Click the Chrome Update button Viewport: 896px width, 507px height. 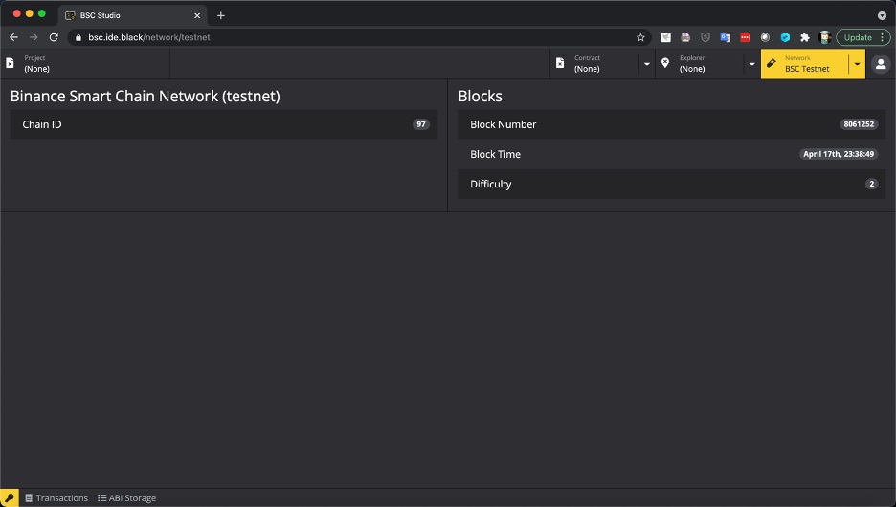pyautogui.click(x=862, y=37)
